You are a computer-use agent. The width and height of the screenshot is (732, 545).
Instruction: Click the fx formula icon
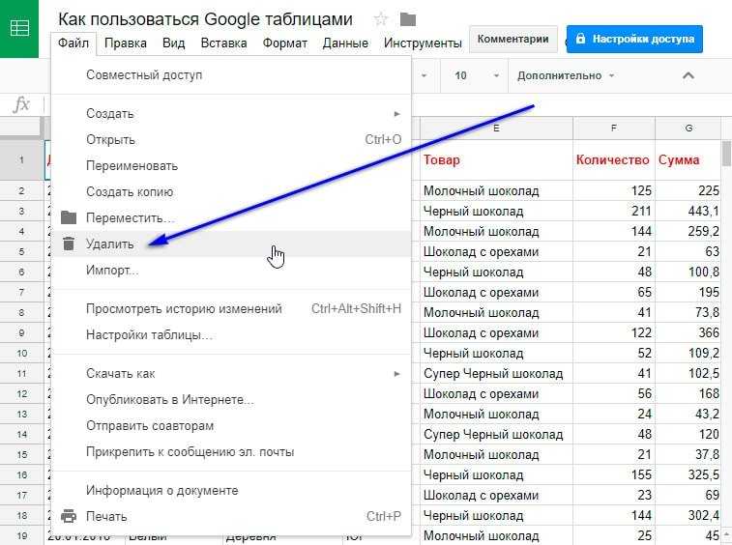click(22, 104)
